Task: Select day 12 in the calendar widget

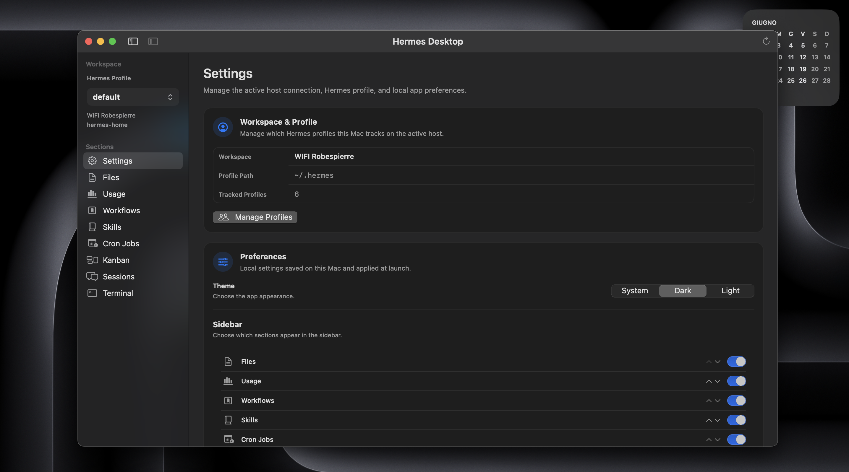Action: (x=803, y=57)
